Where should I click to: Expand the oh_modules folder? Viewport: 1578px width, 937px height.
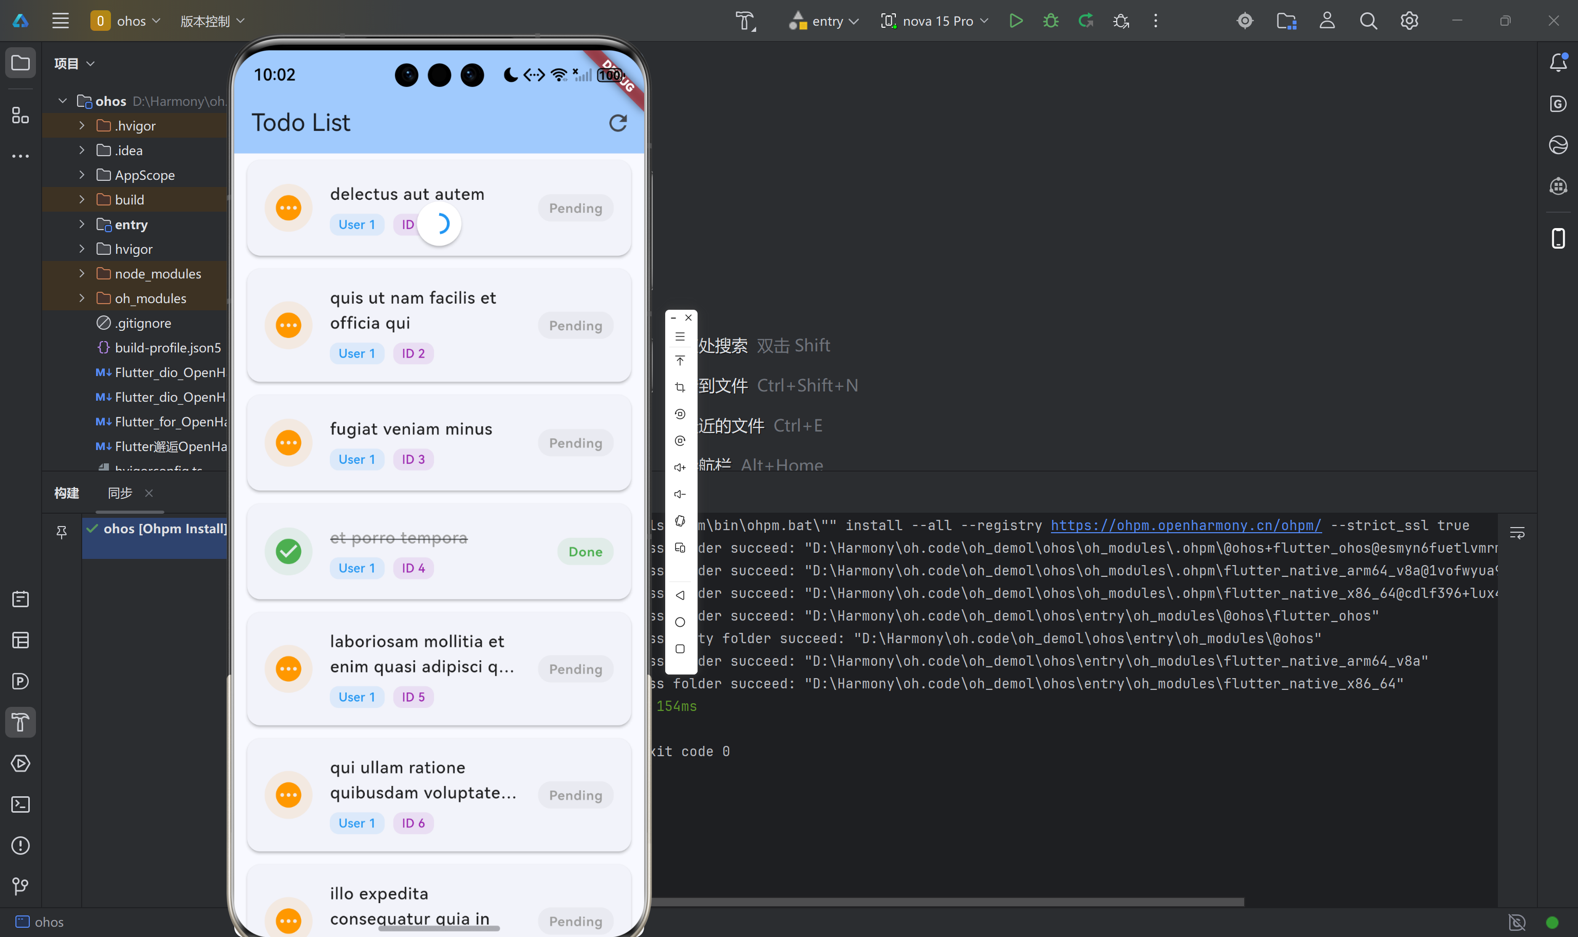pos(82,298)
